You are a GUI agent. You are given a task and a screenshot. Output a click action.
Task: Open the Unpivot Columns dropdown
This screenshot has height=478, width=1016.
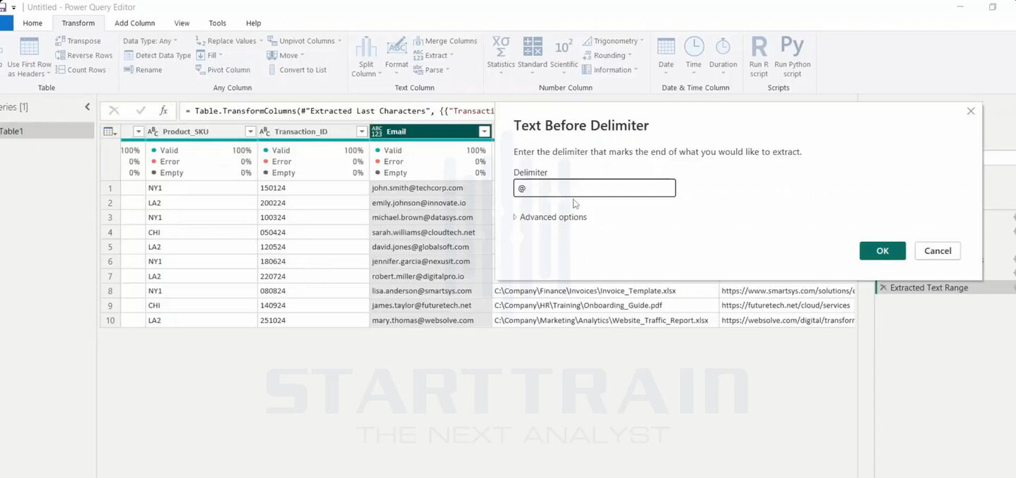[x=339, y=41]
